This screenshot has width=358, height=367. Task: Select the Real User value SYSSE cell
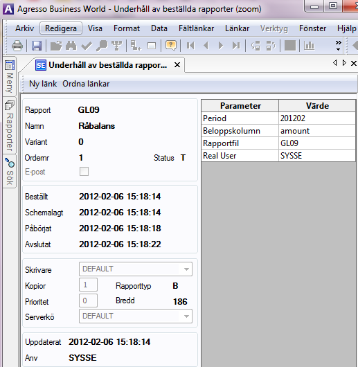317,155
